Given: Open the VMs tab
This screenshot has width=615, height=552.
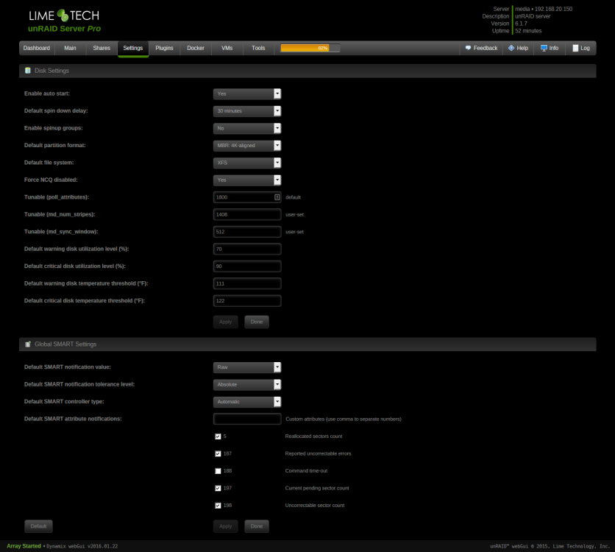Looking at the screenshot, I should coord(227,48).
